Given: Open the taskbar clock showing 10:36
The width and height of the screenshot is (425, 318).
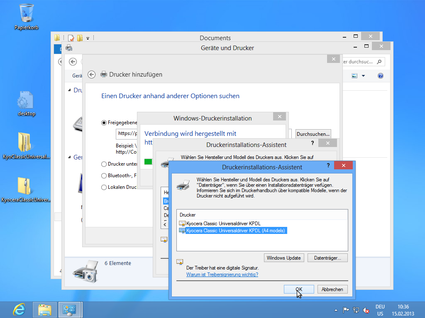Looking at the screenshot, I should coord(403,310).
